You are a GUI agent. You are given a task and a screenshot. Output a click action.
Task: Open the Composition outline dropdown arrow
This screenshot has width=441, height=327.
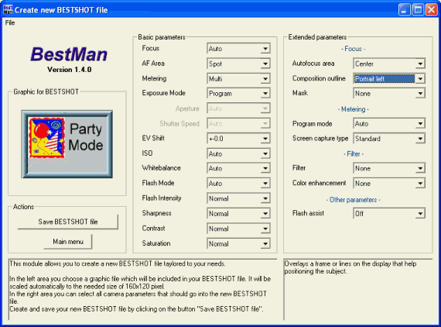(x=420, y=79)
